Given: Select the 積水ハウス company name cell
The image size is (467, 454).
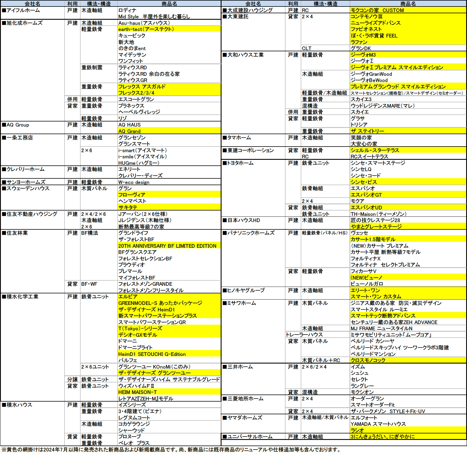Looking at the screenshot, I should [20, 405].
